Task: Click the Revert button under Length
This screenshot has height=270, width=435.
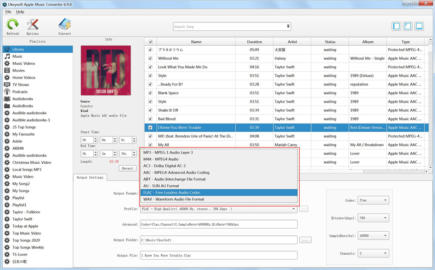Action: click(x=127, y=168)
